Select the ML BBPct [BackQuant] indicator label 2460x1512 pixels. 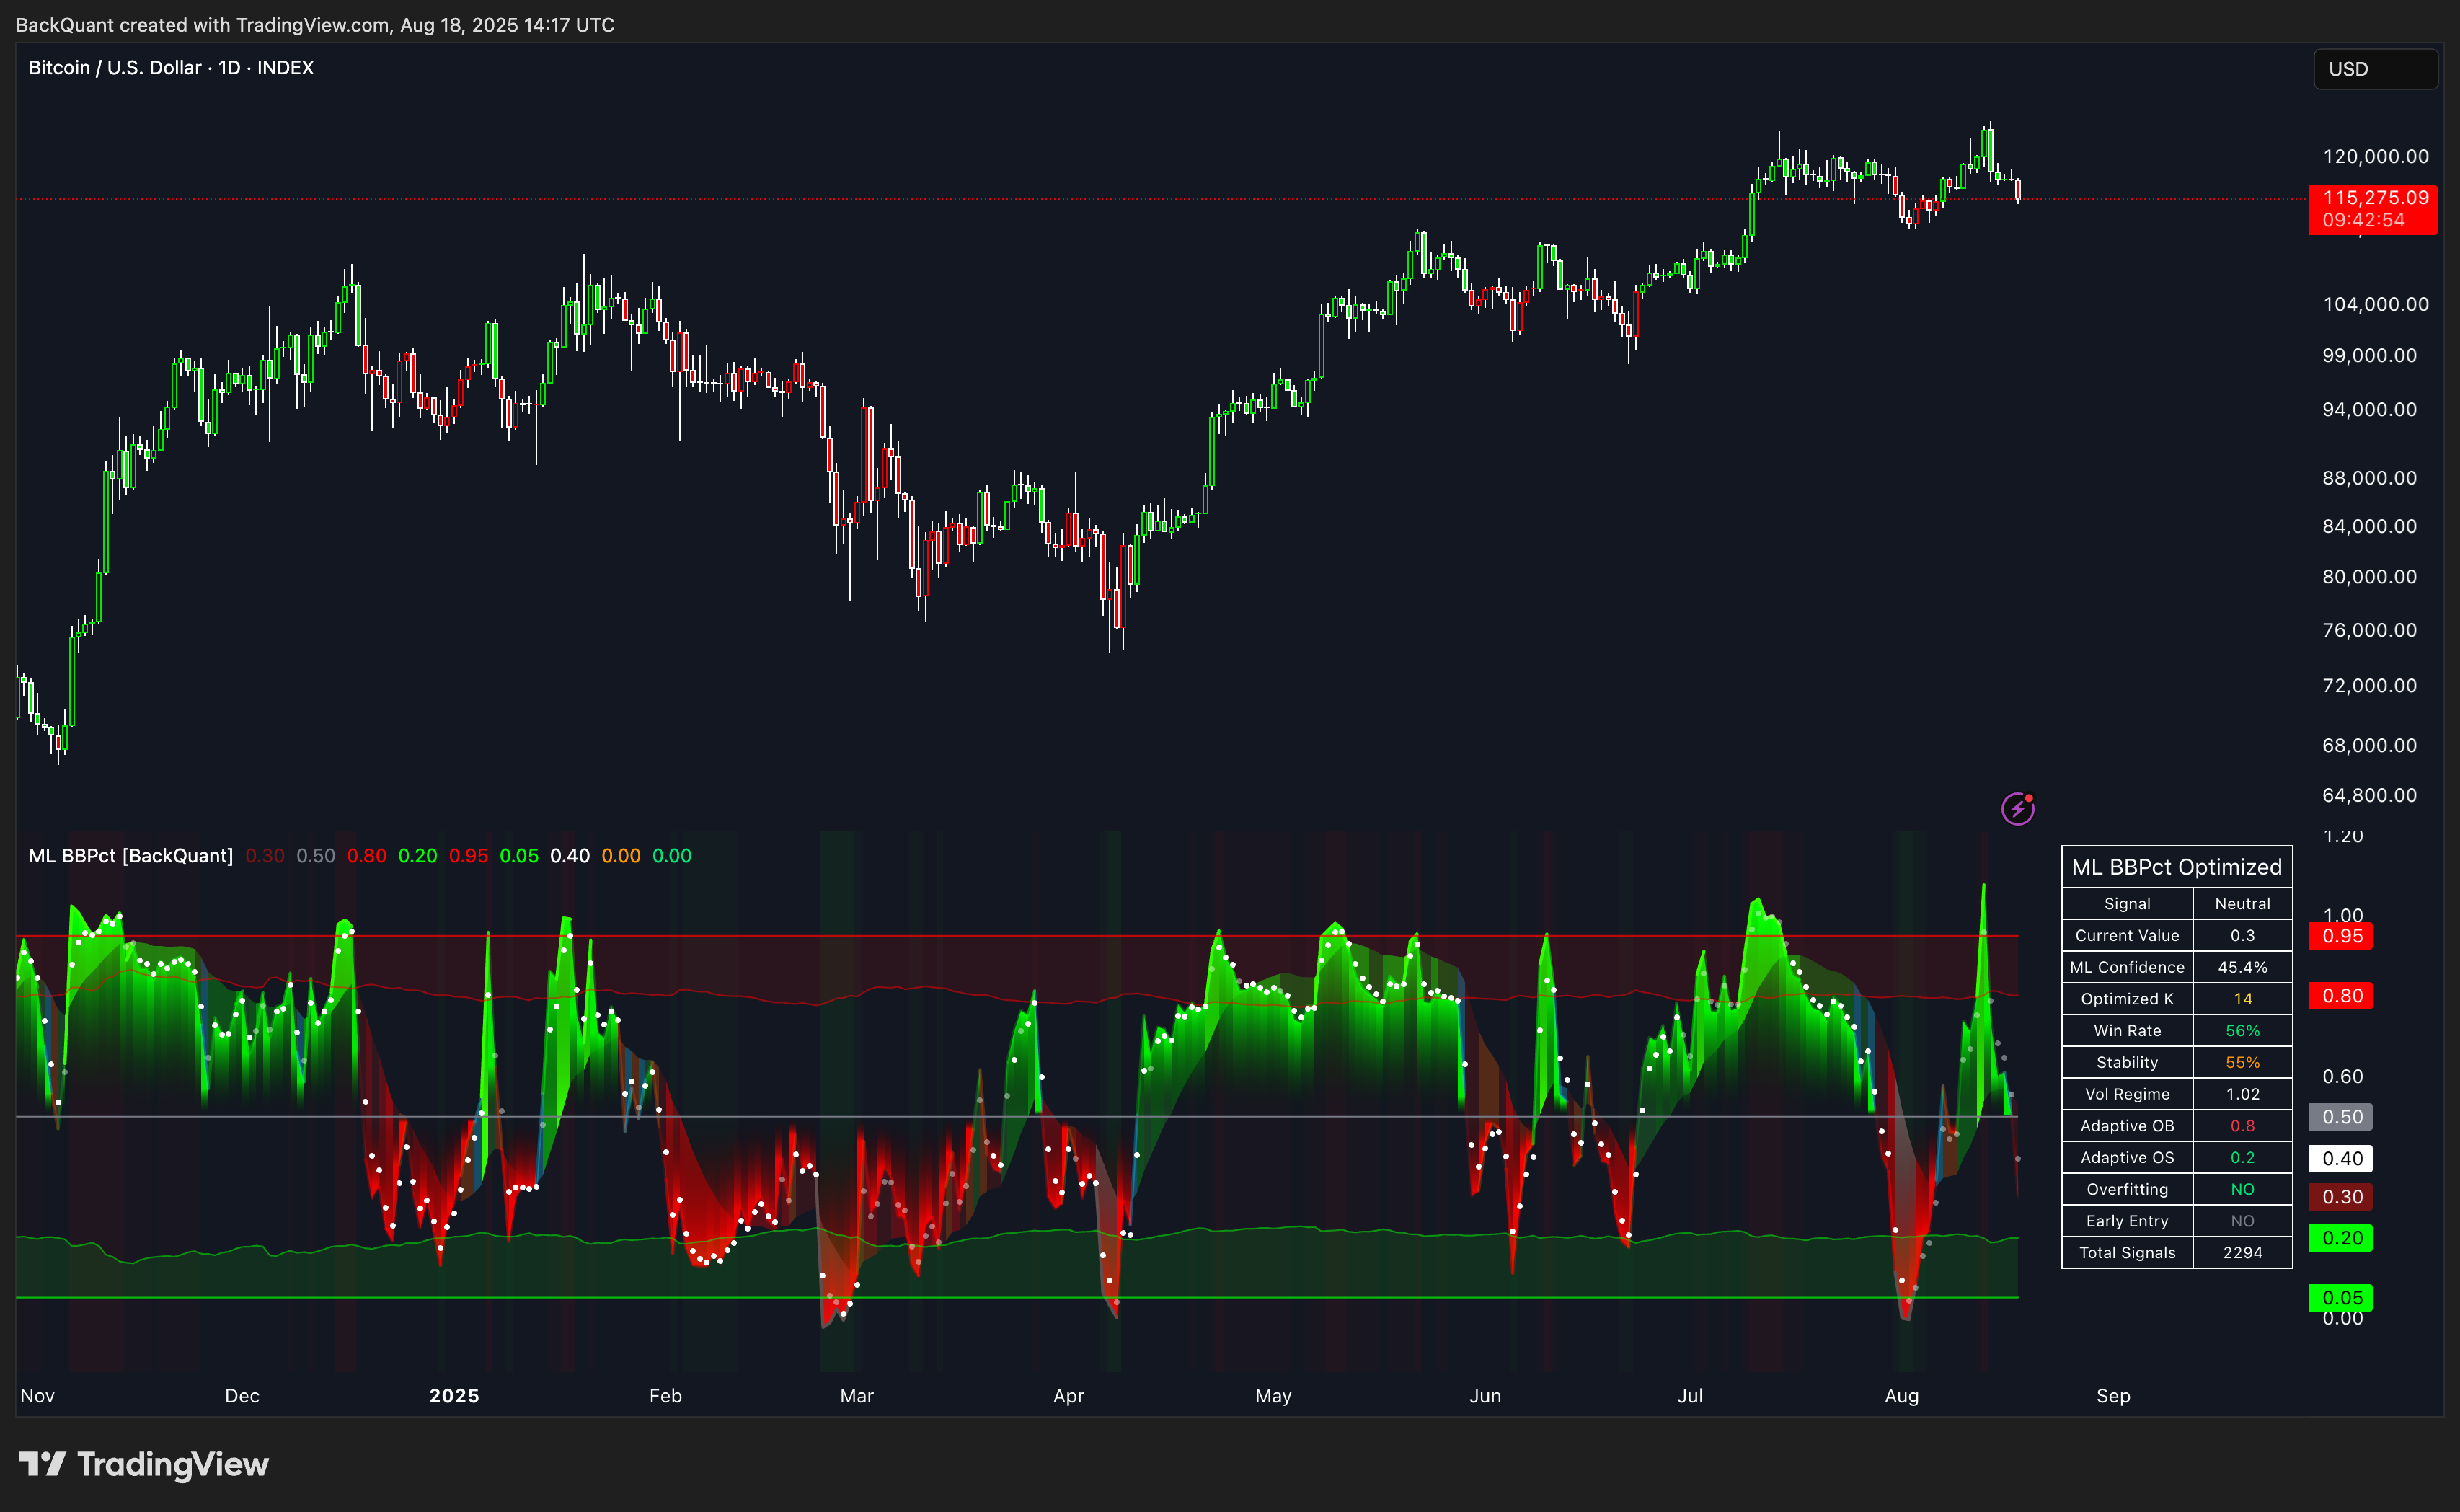[131, 856]
